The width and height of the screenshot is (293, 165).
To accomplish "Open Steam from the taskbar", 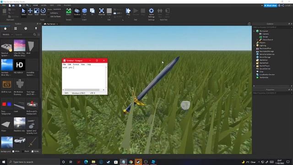I will (108, 162).
